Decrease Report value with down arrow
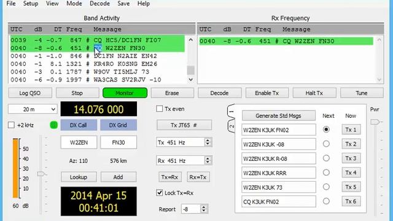The height and width of the screenshot is (221, 393). pyautogui.click(x=204, y=211)
